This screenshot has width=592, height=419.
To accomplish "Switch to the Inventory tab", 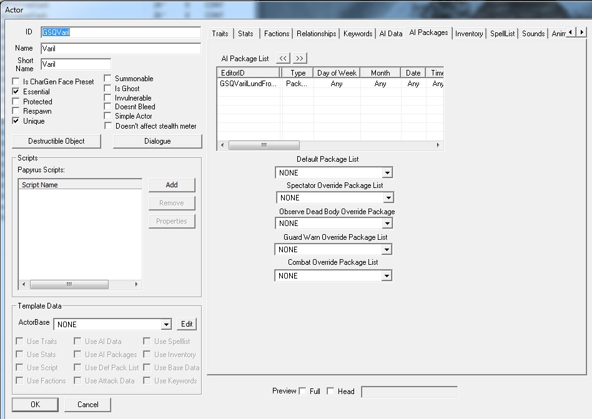I will 469,34.
